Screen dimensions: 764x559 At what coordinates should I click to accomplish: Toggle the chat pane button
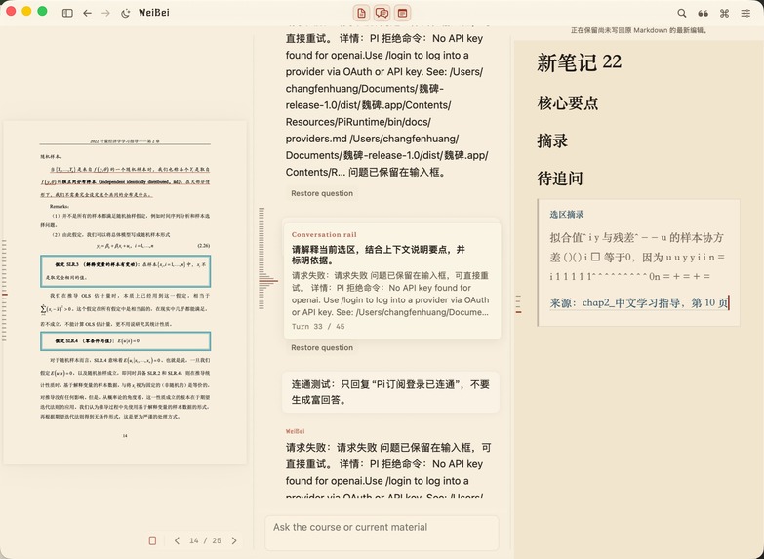point(382,13)
